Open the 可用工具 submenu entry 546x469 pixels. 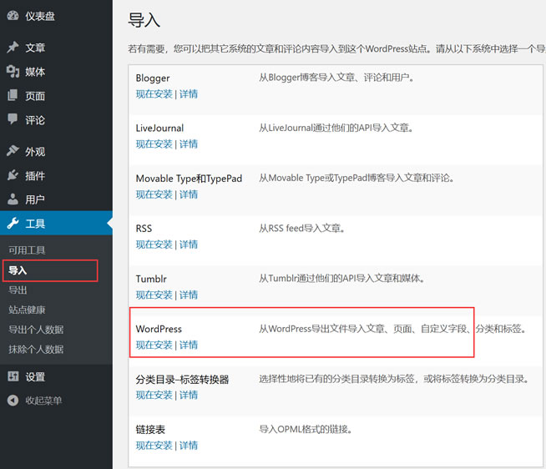point(27,250)
